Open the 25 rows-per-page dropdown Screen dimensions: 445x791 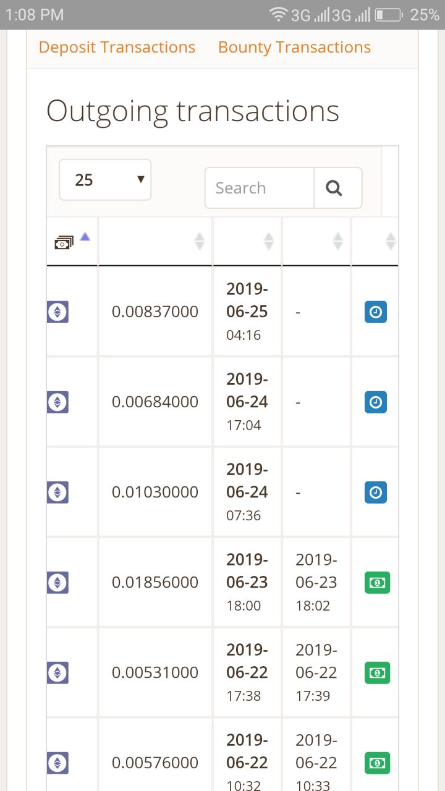point(105,180)
